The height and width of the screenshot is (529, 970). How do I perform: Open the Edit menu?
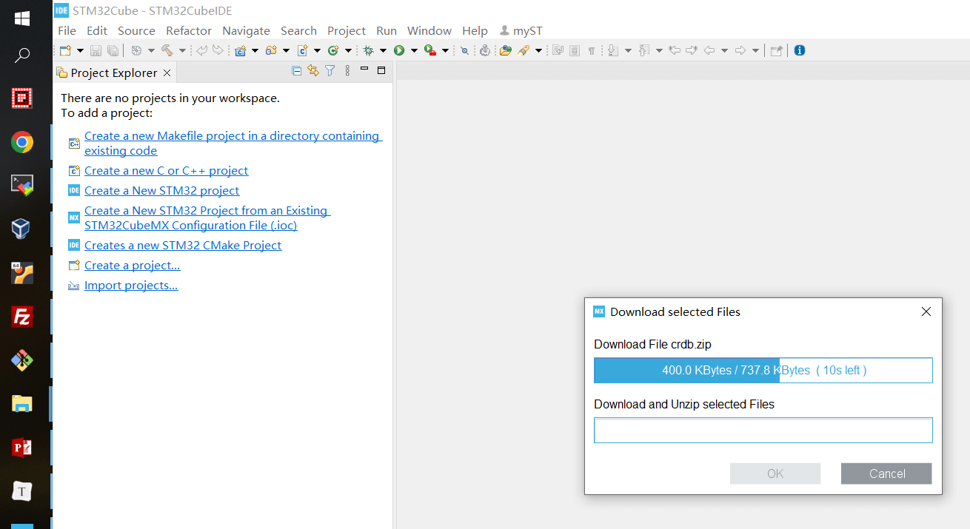[x=97, y=30]
